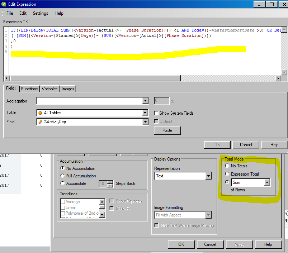
Task: Click Apply in the chart properties dialog
Action: point(239,244)
